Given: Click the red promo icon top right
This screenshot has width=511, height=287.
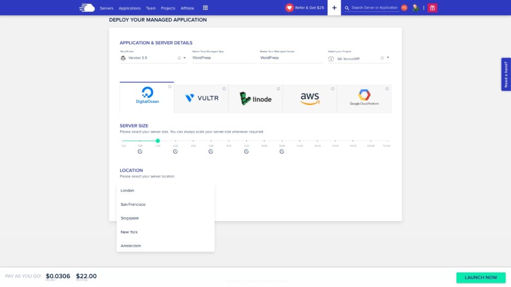Looking at the screenshot, I should 432,7.
